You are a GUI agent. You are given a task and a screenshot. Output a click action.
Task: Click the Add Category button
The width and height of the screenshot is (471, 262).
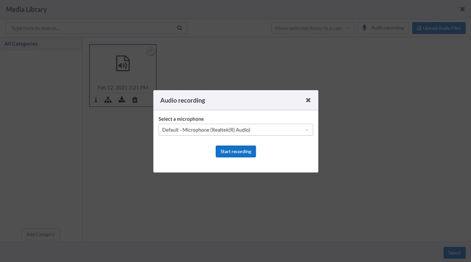tap(41, 234)
